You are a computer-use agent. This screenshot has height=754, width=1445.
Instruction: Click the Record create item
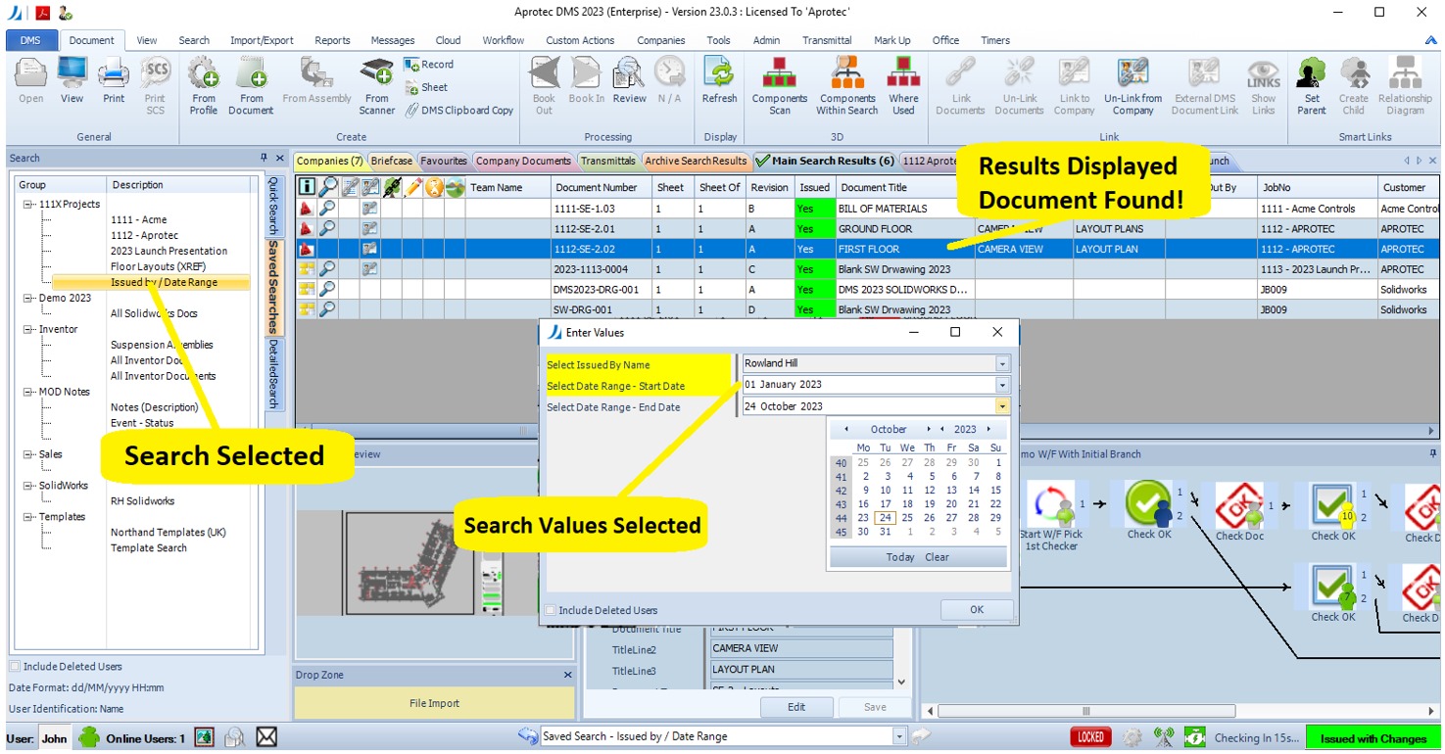click(429, 65)
